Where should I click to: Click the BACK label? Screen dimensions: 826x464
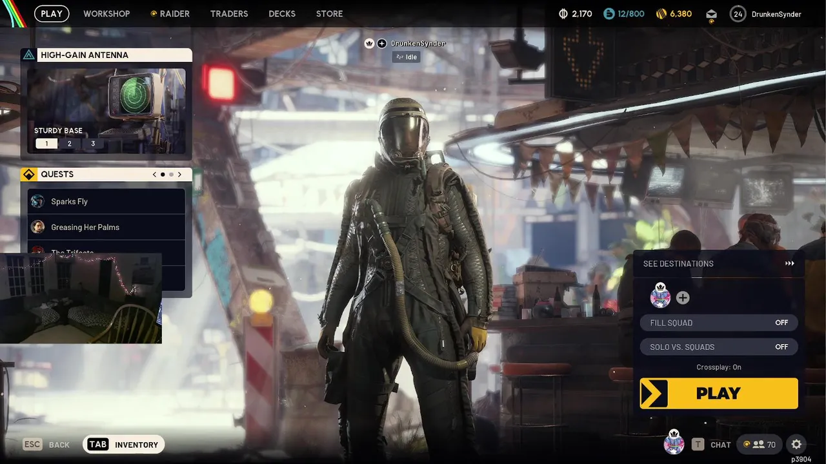point(59,445)
